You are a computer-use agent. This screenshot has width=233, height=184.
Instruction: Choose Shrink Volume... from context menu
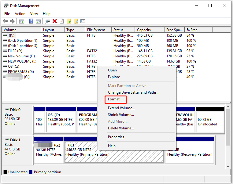[121, 115]
